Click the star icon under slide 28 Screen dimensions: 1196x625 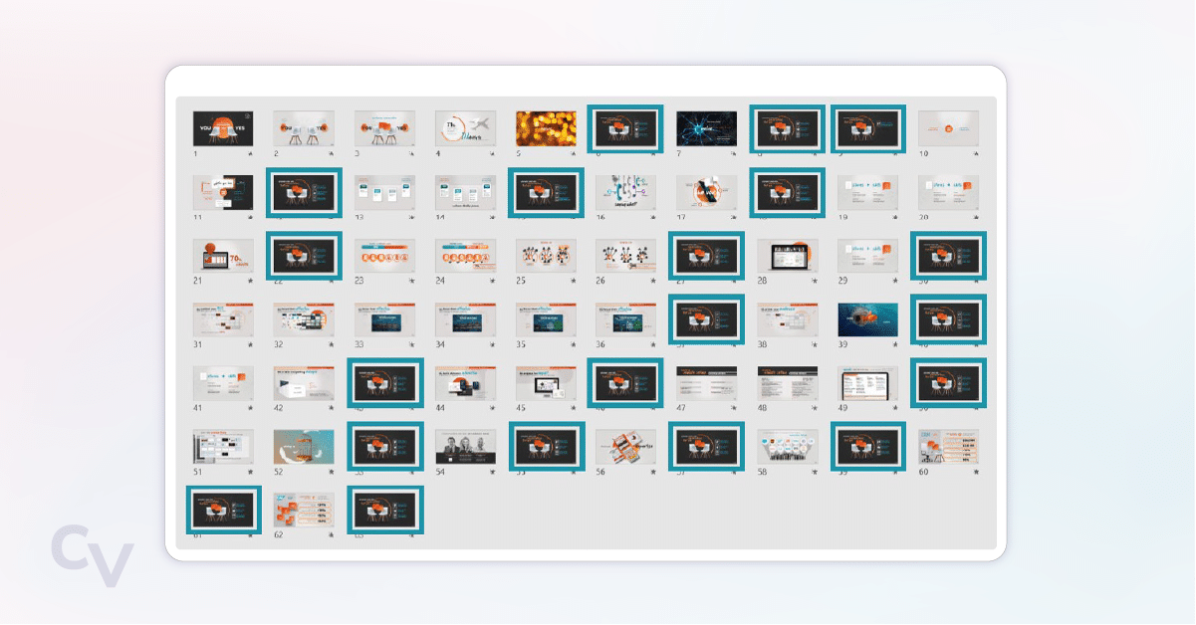[814, 282]
